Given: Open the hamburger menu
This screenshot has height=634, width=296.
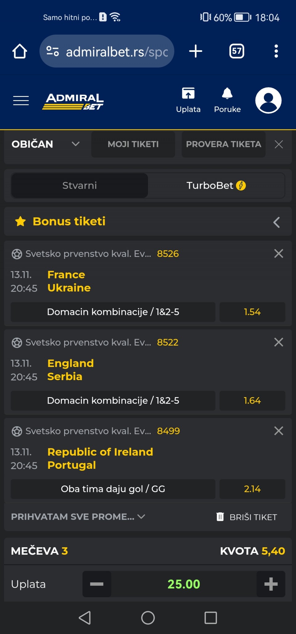Looking at the screenshot, I should click(x=21, y=101).
